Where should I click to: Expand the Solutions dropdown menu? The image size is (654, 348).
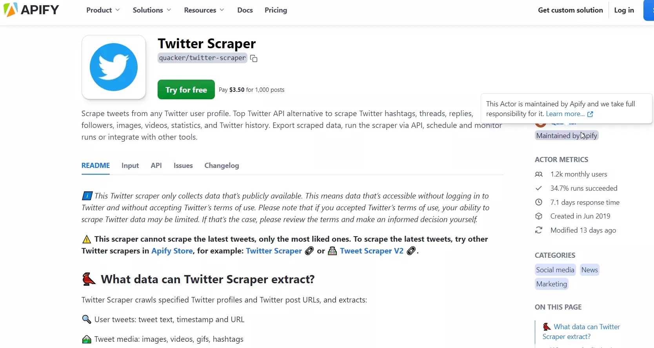152,10
